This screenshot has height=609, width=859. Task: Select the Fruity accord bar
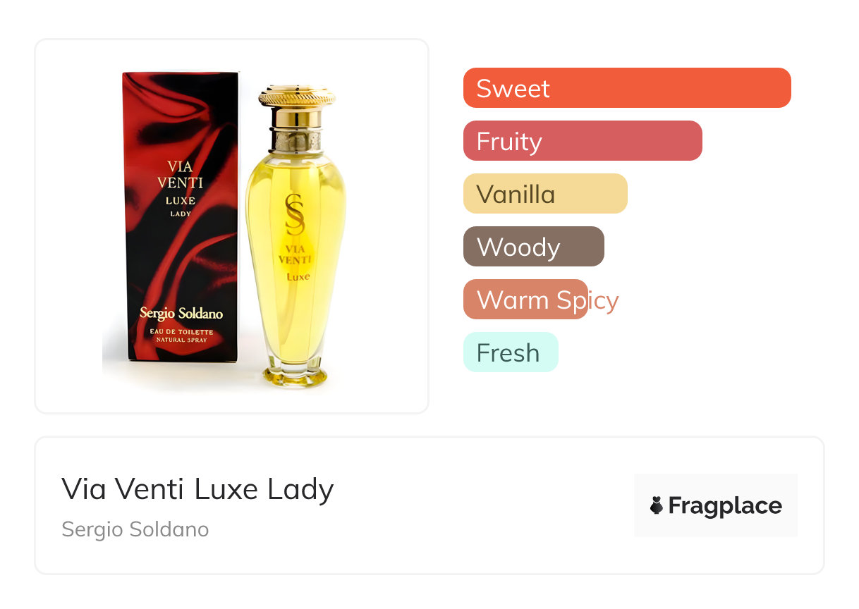(x=583, y=141)
